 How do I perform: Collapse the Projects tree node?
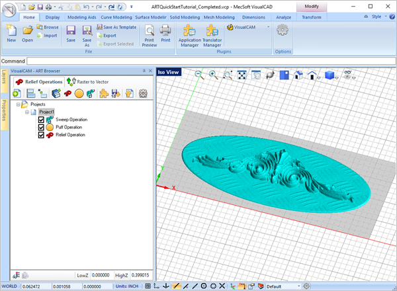(18, 104)
